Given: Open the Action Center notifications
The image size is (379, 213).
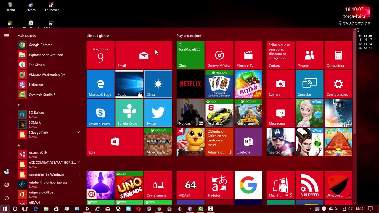Looking at the screenshot, I should click(370, 209).
